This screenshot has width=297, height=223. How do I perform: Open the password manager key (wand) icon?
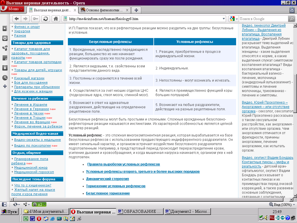pyautogui.click(x=35, y=19)
